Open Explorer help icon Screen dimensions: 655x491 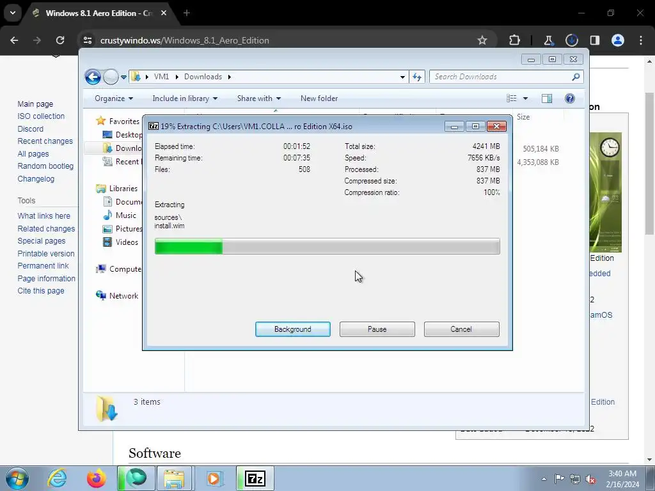pyautogui.click(x=570, y=98)
